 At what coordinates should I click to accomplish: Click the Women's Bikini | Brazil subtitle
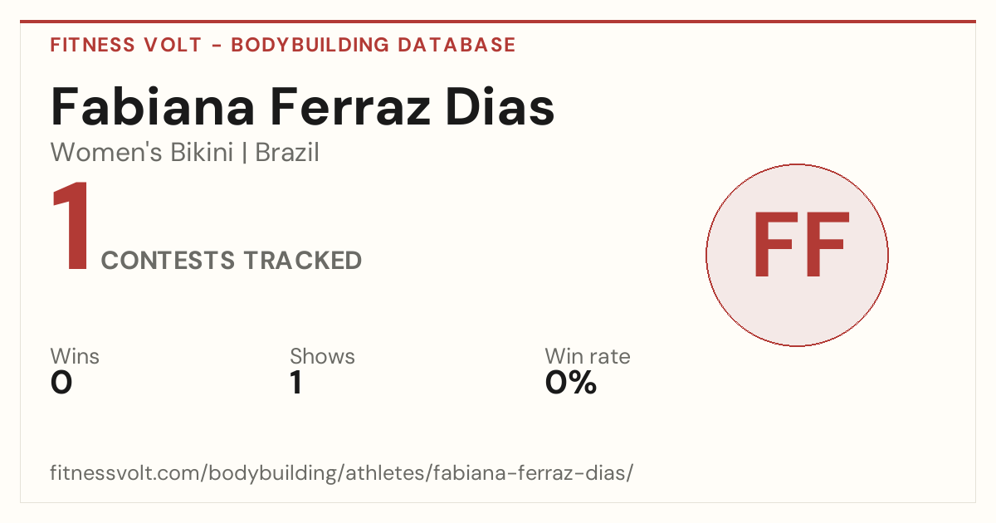pyautogui.click(x=185, y=153)
